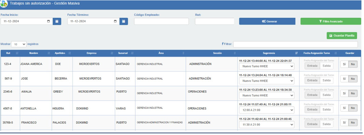Open Filtro Avanzado

331,21
